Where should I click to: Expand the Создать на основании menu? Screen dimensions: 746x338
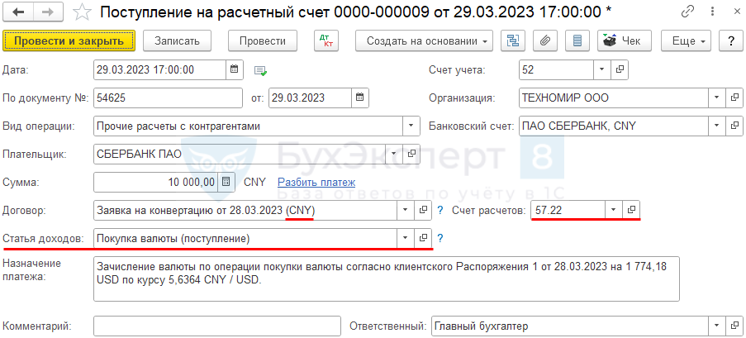point(424,40)
